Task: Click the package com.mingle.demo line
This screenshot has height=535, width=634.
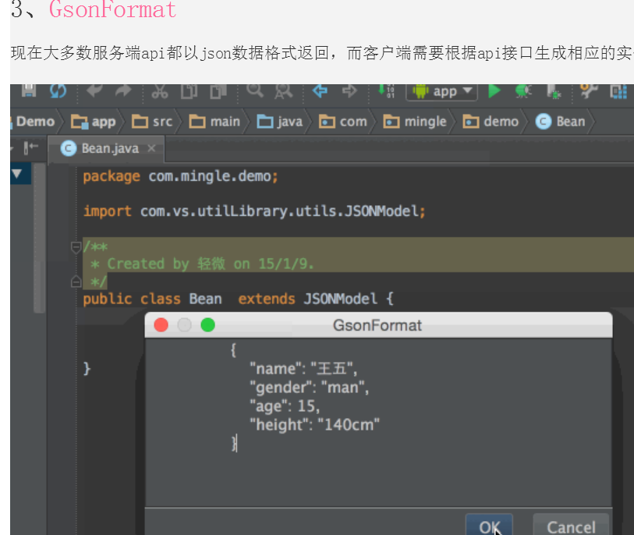Action: (180, 176)
